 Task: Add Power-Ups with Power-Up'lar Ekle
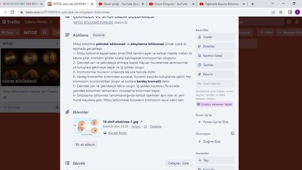[x=215, y=122]
